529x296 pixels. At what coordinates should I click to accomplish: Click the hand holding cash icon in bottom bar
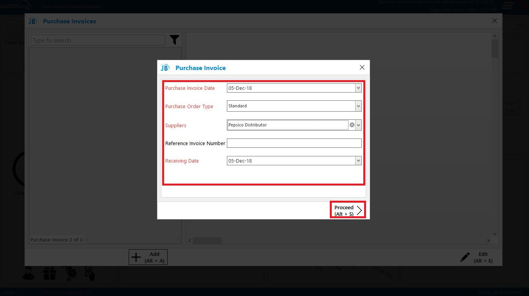89,273
